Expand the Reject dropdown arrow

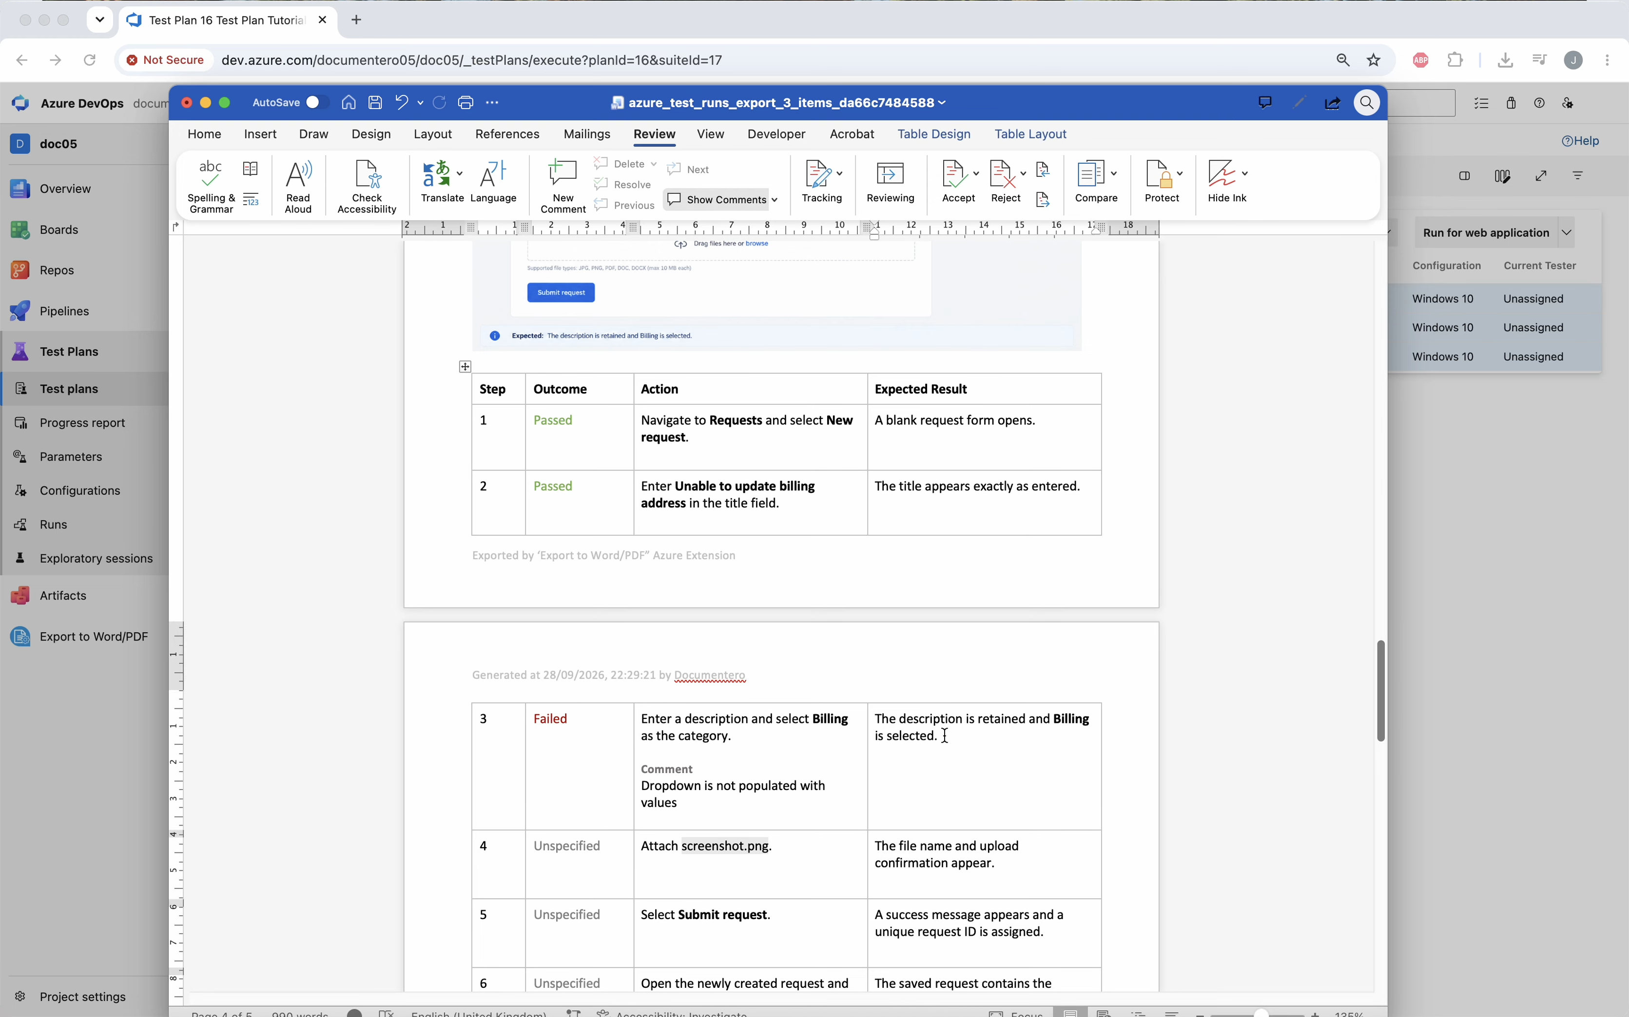point(1023,173)
